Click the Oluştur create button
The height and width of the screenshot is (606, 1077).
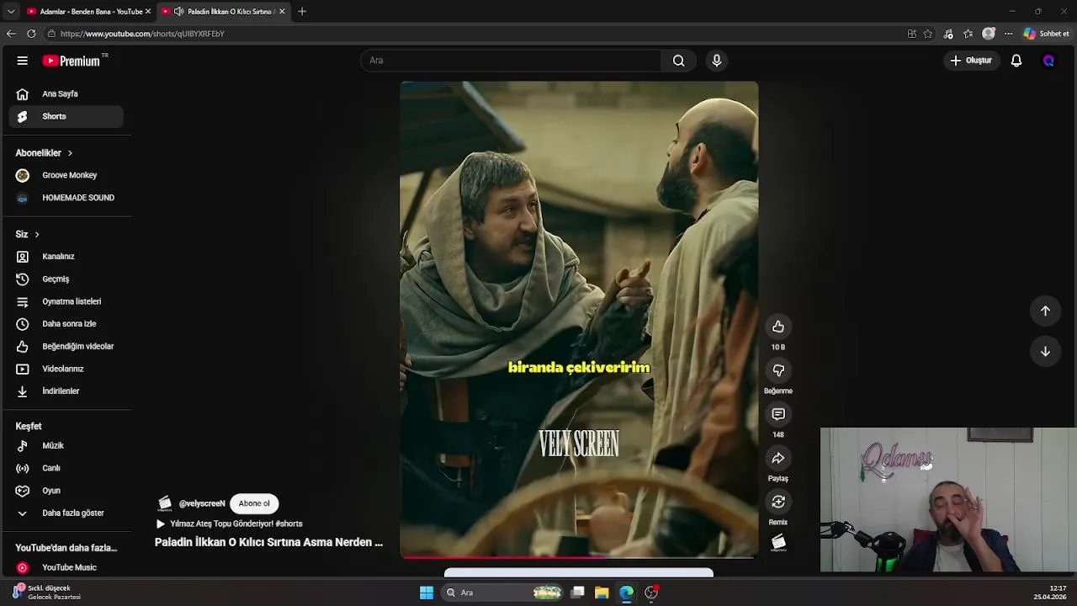[x=971, y=61]
